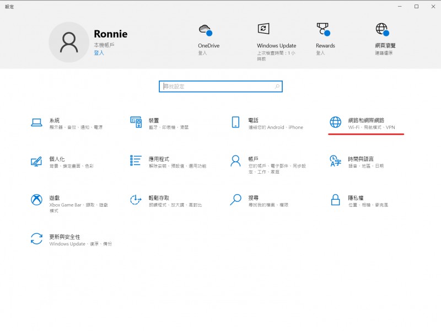Image resolution: width=441 pixels, height=331 pixels.
Task: Open the 更新與安全性 category title
Action: 64,237
